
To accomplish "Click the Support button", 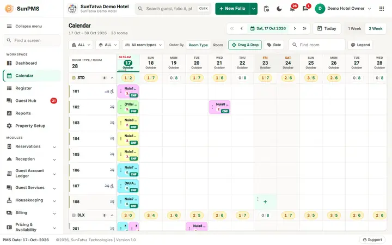I will [372, 240].
